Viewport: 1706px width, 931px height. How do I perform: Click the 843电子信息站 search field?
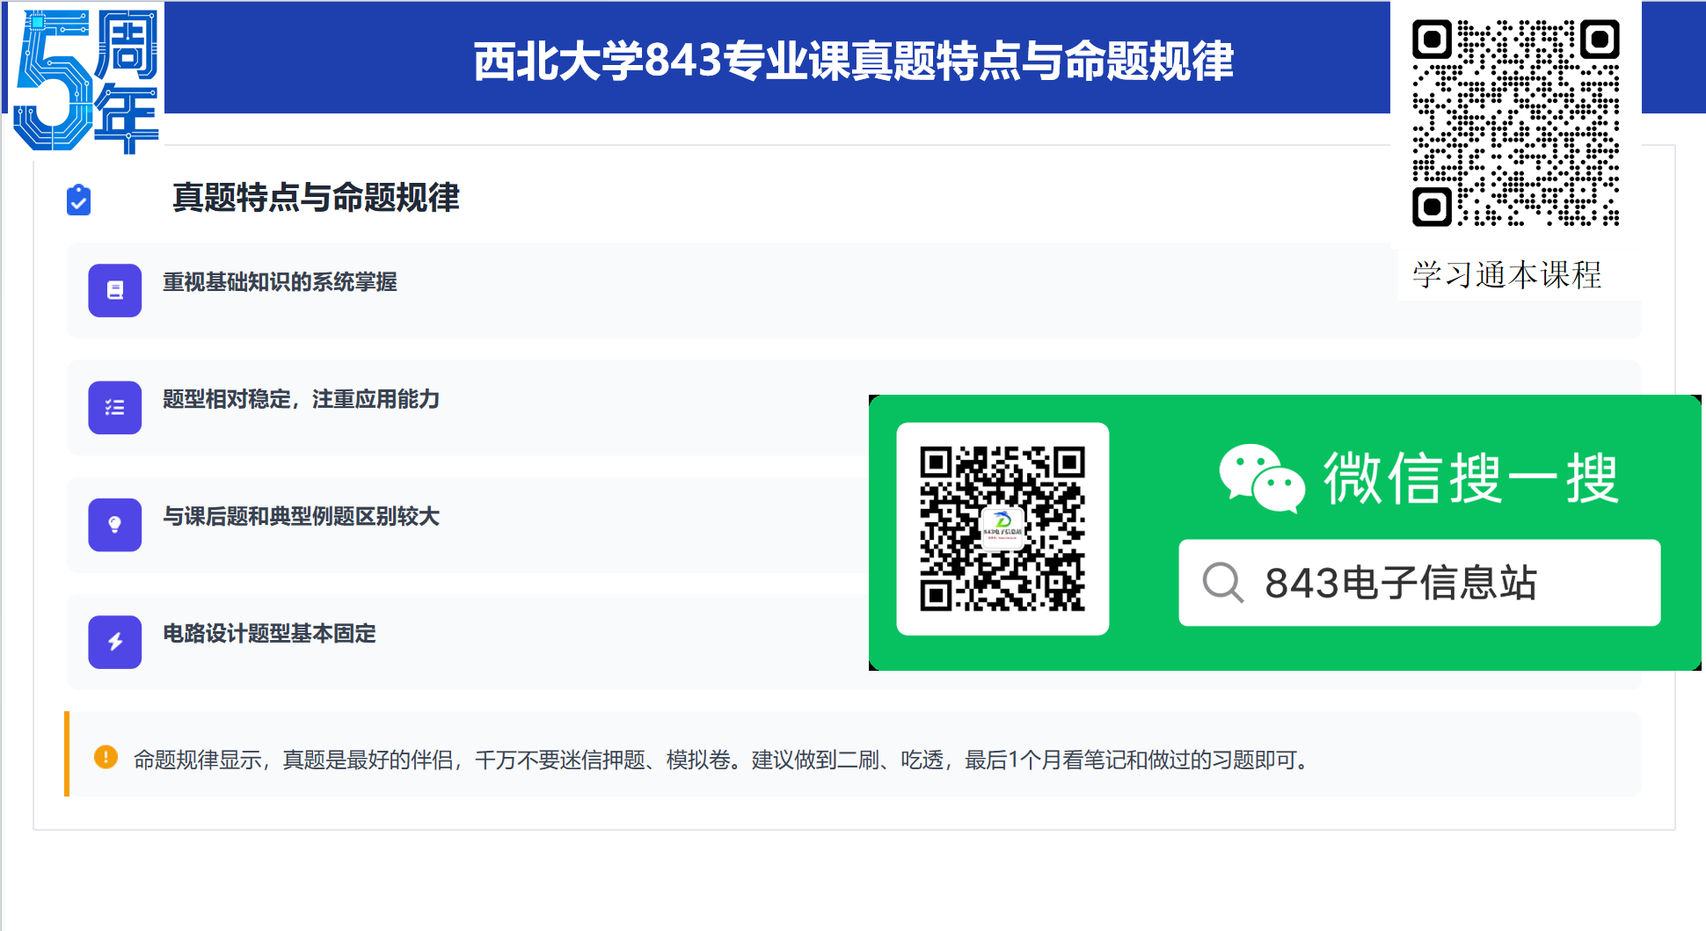point(1419,583)
